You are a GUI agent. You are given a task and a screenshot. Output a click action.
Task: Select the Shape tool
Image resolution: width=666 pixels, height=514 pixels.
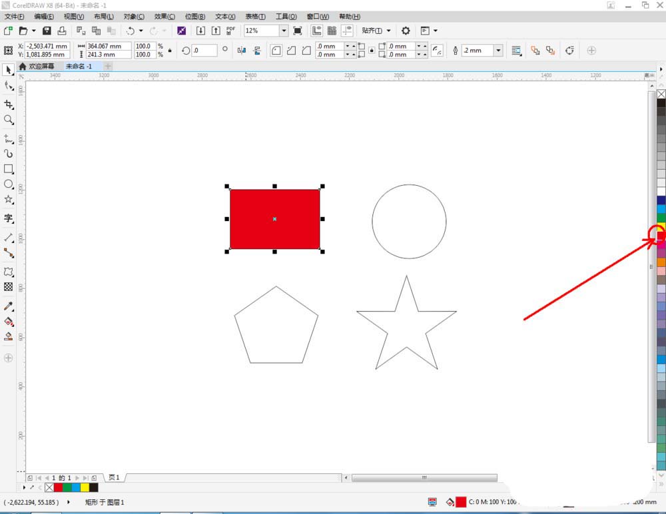click(x=9, y=85)
